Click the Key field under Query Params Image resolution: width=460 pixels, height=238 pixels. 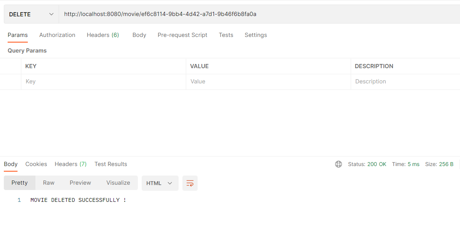click(103, 81)
